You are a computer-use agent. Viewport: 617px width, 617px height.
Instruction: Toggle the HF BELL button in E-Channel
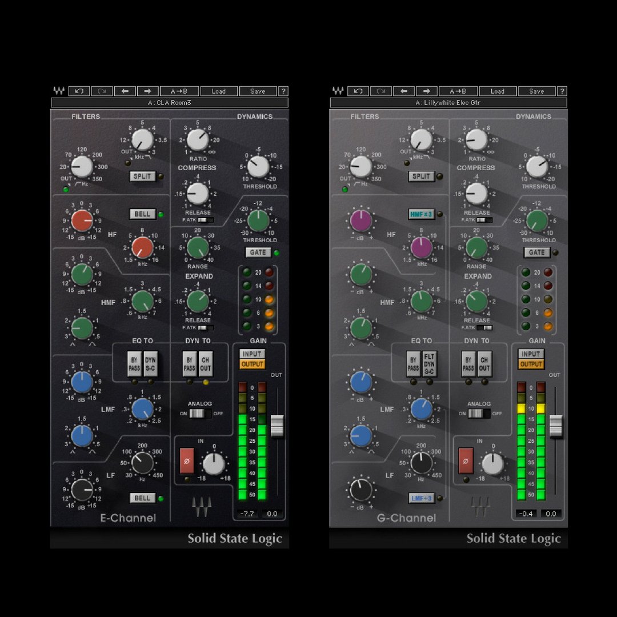click(142, 214)
